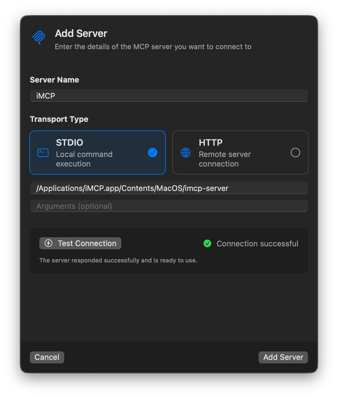
Task: Click the lightning bolt icon on Test Connection
Action: 48,243
